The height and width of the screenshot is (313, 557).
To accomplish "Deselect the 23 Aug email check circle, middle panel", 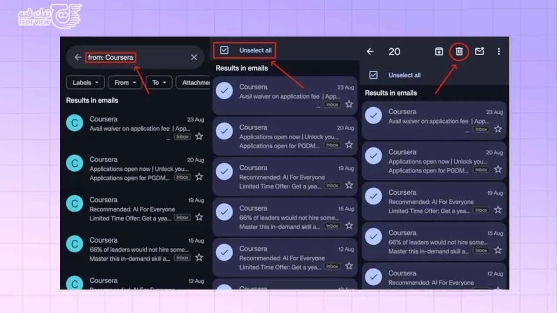I will point(225,91).
